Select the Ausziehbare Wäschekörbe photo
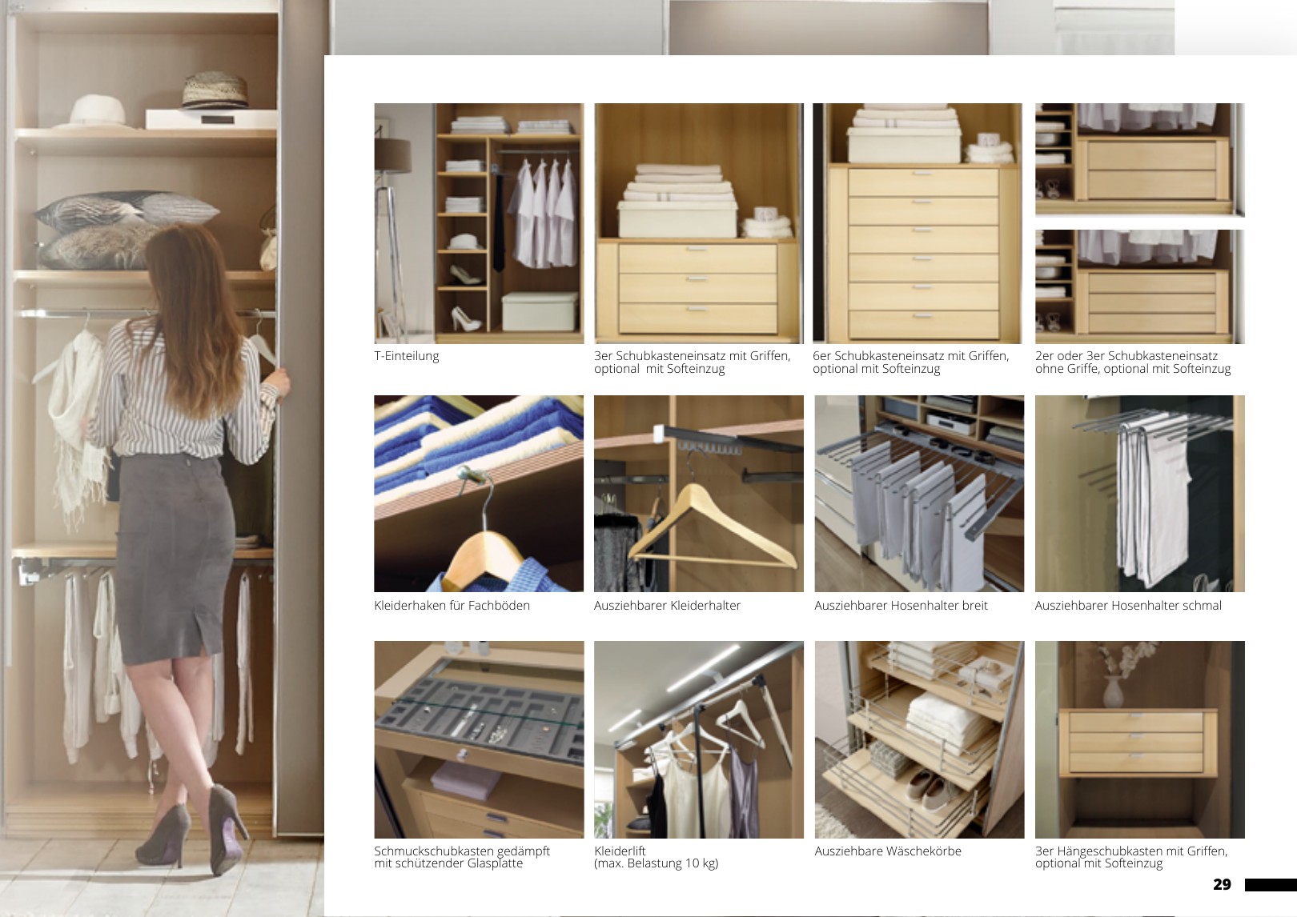 (x=919, y=739)
